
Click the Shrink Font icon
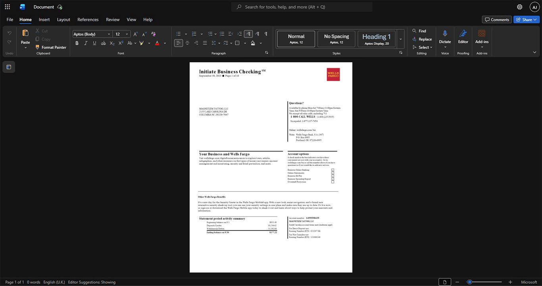(x=144, y=34)
